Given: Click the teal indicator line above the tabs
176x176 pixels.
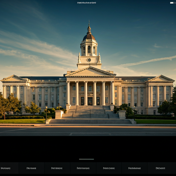Looking at the screenshot, I should [87, 159].
